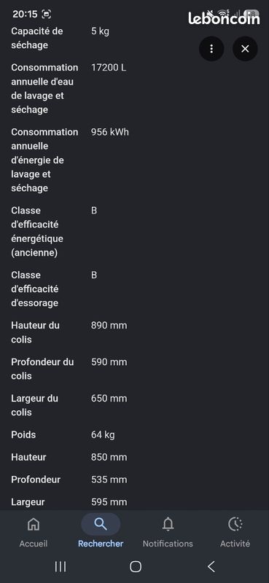Tap the Poids 64 kg row
The width and height of the screenshot is (269, 583).
(69, 434)
